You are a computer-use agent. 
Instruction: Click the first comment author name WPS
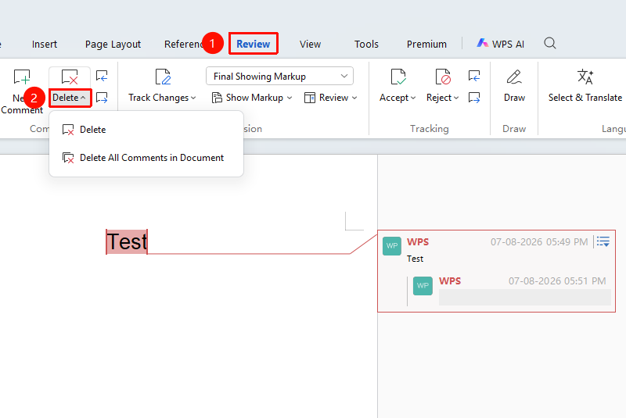tap(418, 242)
